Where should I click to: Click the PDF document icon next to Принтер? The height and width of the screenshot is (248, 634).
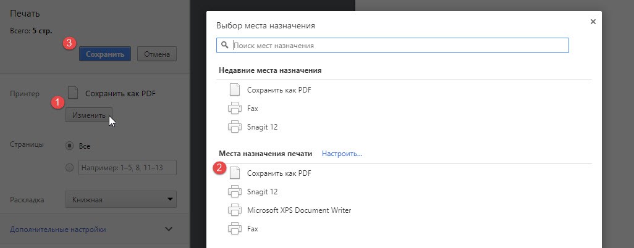click(x=73, y=93)
